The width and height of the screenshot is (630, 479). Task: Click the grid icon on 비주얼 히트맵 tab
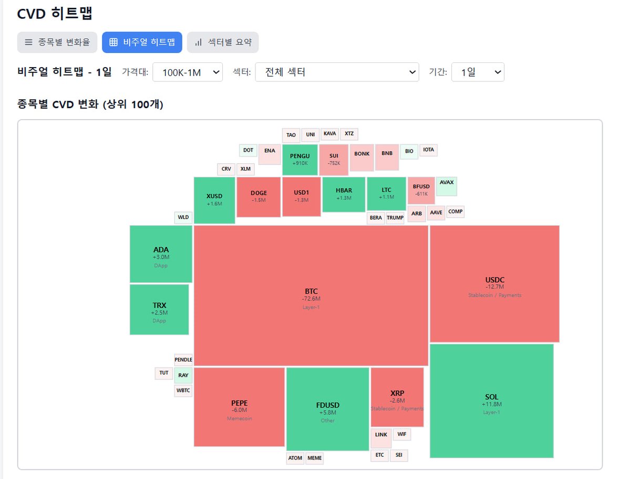pyautogui.click(x=113, y=42)
